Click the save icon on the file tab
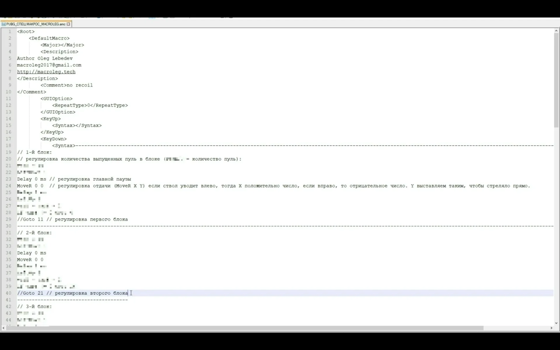 pos(3,24)
